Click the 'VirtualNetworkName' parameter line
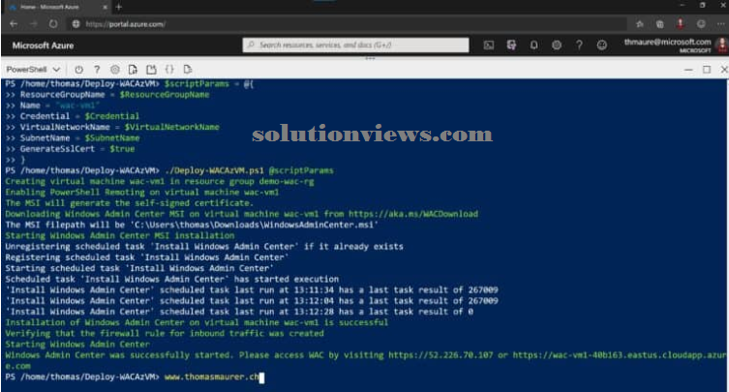This screenshot has width=729, height=392. [x=112, y=127]
